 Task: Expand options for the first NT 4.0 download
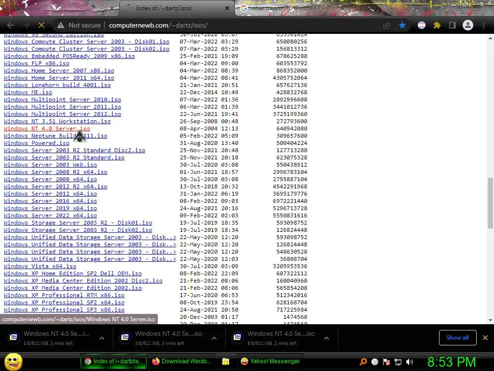(102, 338)
